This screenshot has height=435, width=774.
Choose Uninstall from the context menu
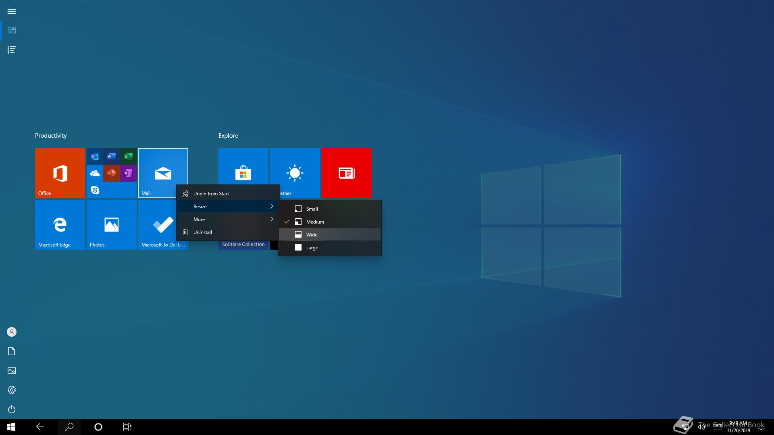coord(228,232)
